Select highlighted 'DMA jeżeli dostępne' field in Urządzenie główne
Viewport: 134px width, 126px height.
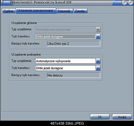(x=65, y=36)
